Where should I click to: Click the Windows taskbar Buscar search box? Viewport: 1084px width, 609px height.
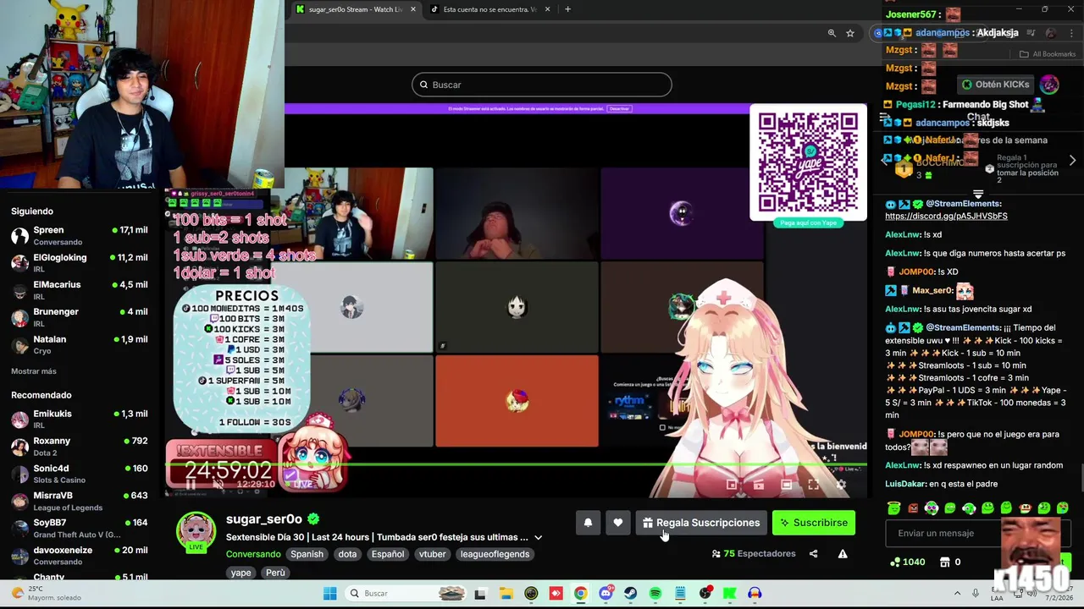pos(407,593)
